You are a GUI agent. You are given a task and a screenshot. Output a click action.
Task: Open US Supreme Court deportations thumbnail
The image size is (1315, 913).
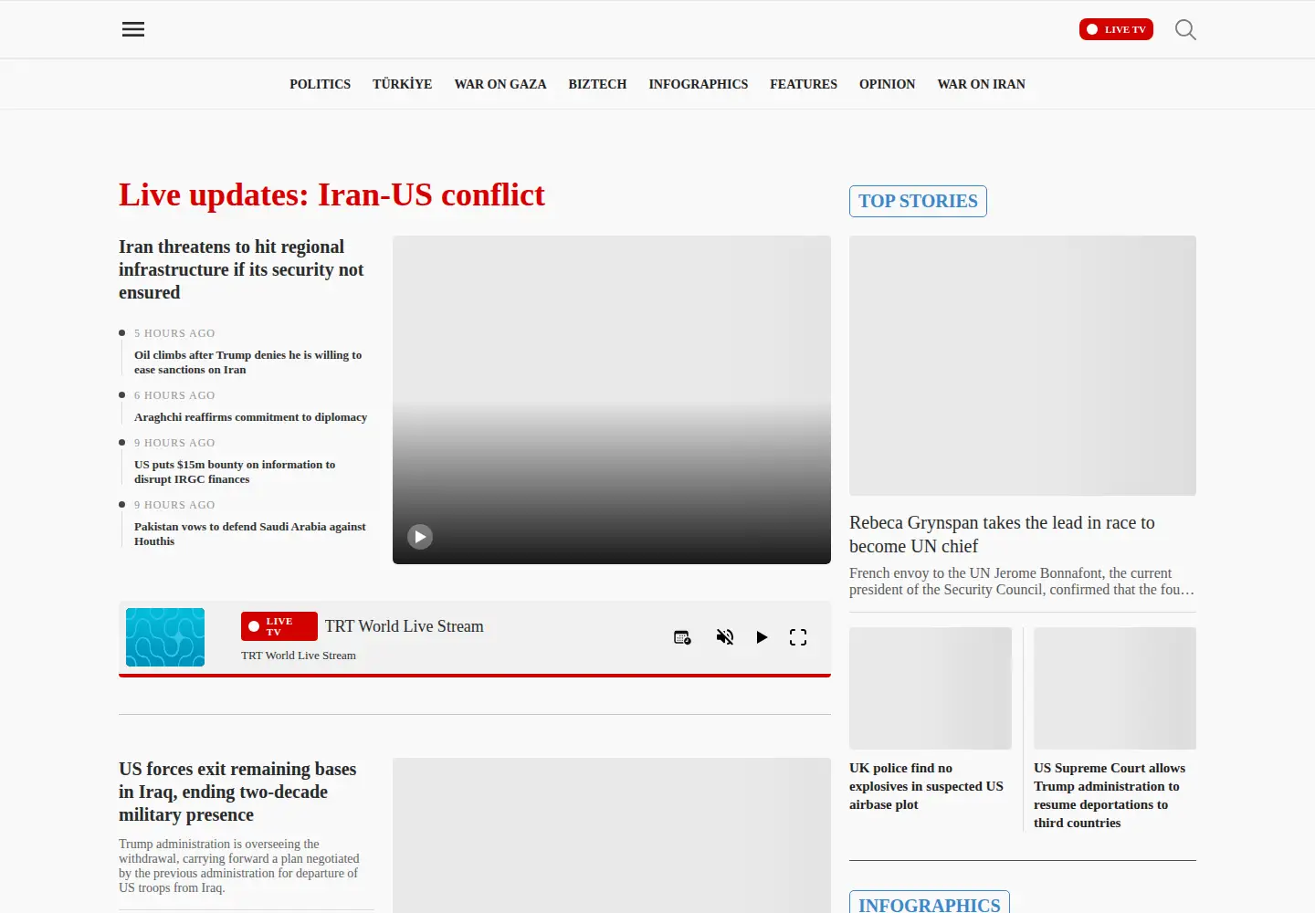click(x=1115, y=688)
